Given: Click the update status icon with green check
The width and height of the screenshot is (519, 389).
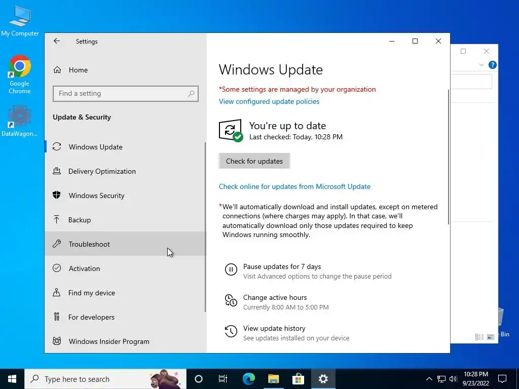Looking at the screenshot, I should tap(231, 131).
